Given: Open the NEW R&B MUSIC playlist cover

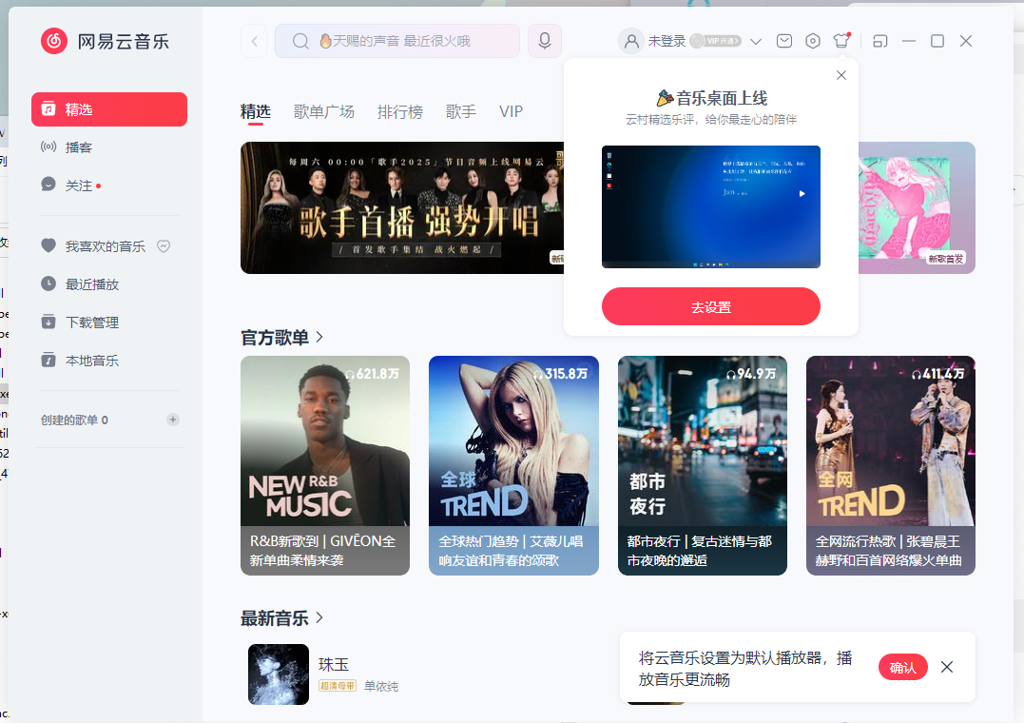Looking at the screenshot, I should coord(325,440).
